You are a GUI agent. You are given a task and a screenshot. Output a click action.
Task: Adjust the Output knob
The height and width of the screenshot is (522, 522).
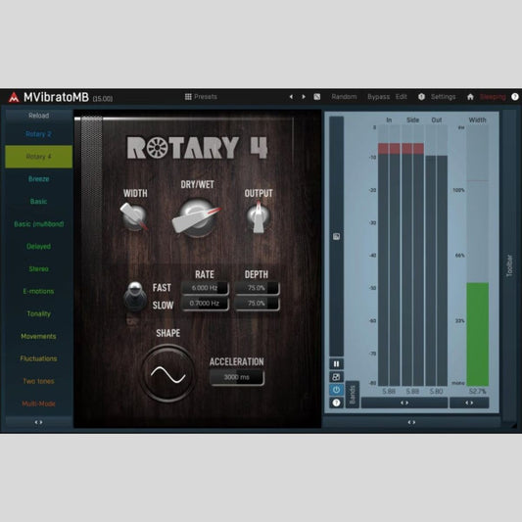(259, 216)
